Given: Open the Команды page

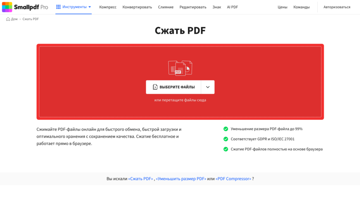Looking at the screenshot, I should [x=301, y=7].
